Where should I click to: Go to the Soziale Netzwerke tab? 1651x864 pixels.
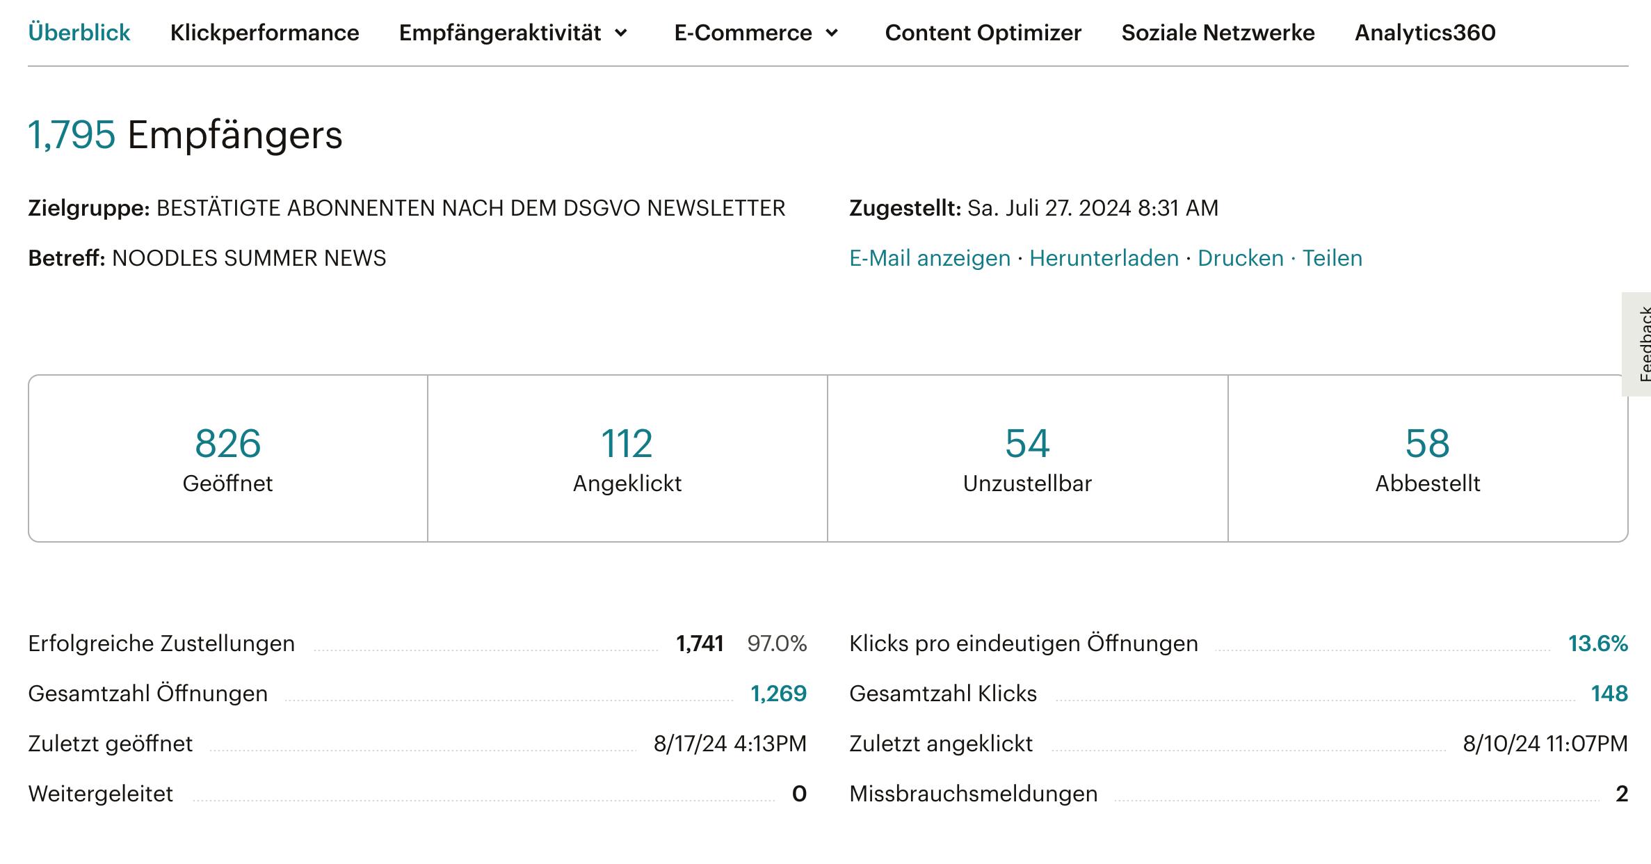pyautogui.click(x=1218, y=33)
